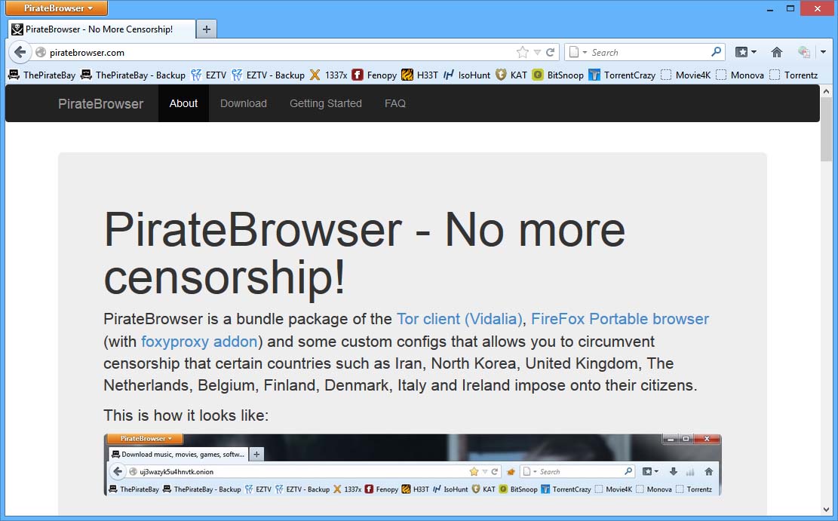Open the EZTV - Backup bookmark
Viewport: 838px width, 521px height.
[x=269, y=75]
